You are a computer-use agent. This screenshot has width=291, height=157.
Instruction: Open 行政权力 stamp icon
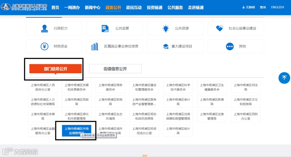(44, 28)
